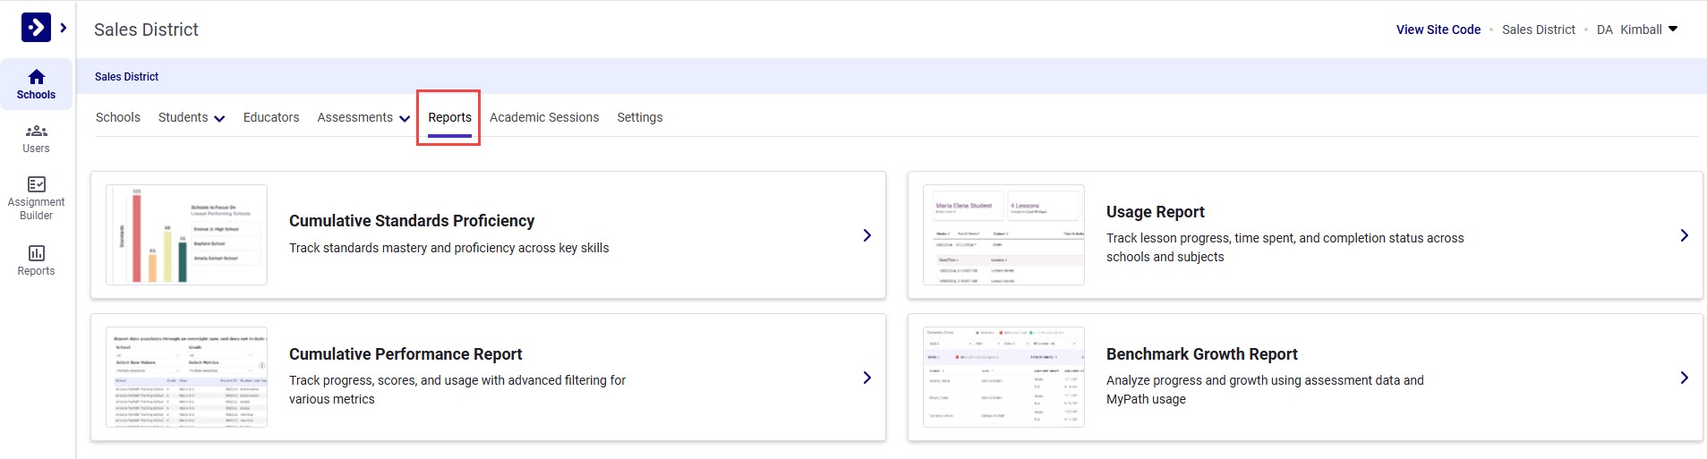This screenshot has height=459, width=1707.
Task: Switch to the Educators tab
Action: pos(271,117)
